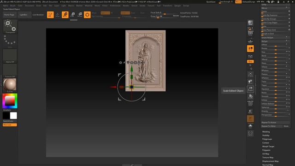This screenshot has width=295, height=166.
Task: Click Repeat To Other button
Action: 271,126
